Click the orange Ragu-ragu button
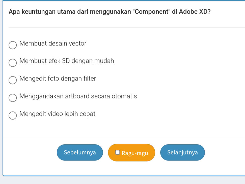 pyautogui.click(x=131, y=152)
